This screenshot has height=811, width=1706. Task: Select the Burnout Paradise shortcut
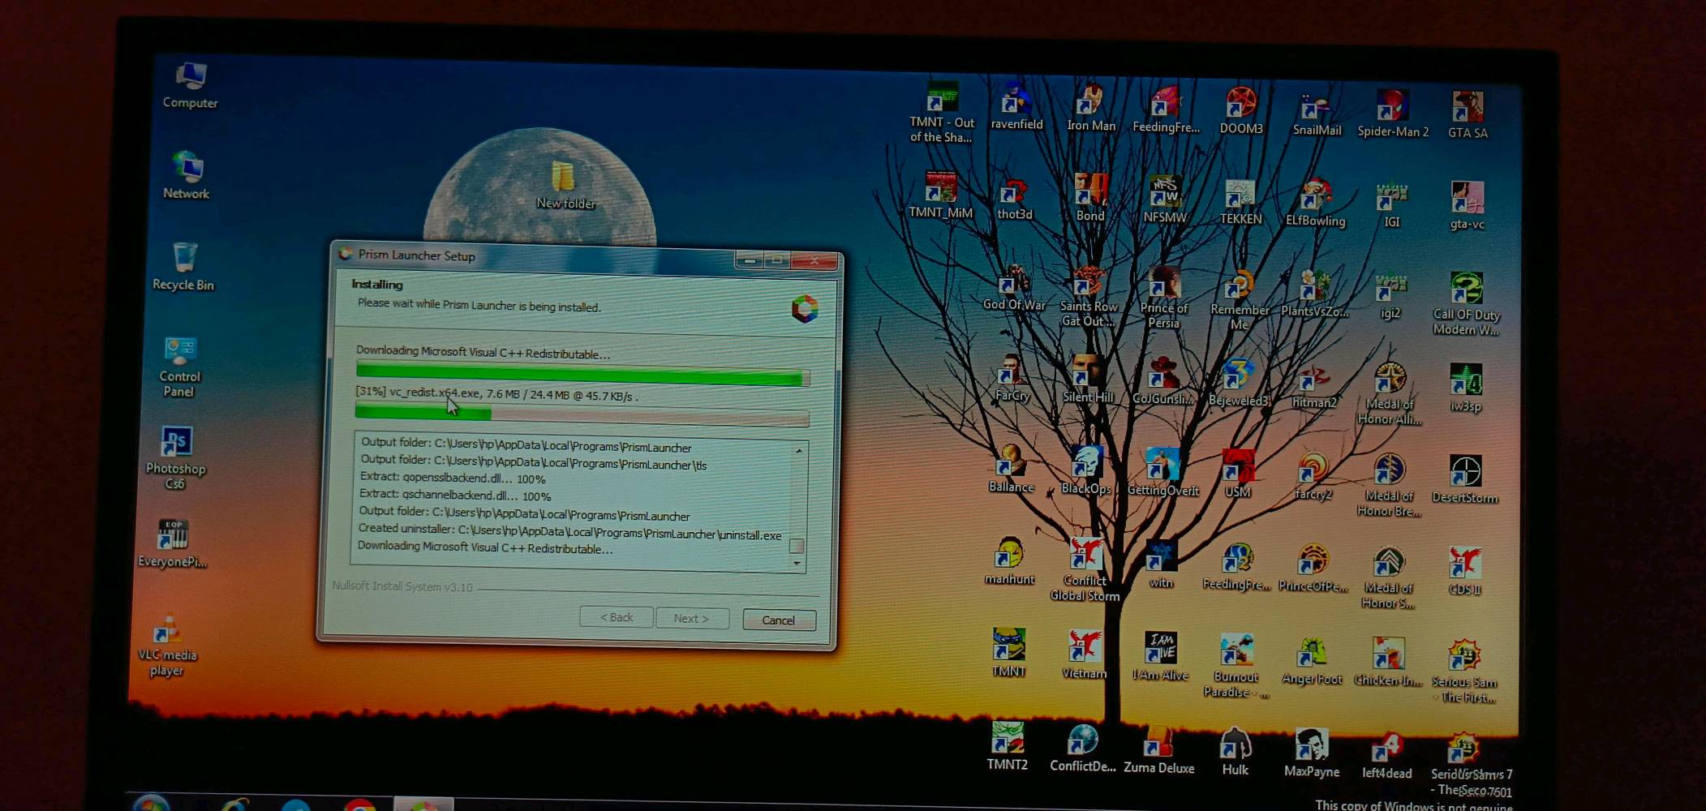[x=1236, y=667]
